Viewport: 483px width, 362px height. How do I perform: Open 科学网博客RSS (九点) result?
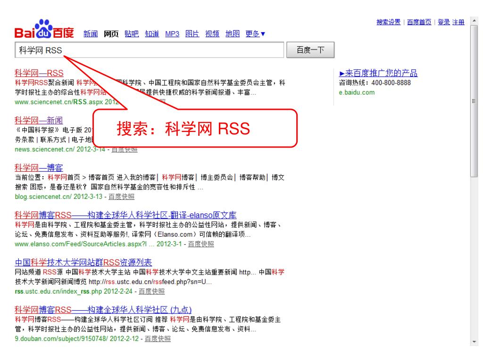coord(103,310)
